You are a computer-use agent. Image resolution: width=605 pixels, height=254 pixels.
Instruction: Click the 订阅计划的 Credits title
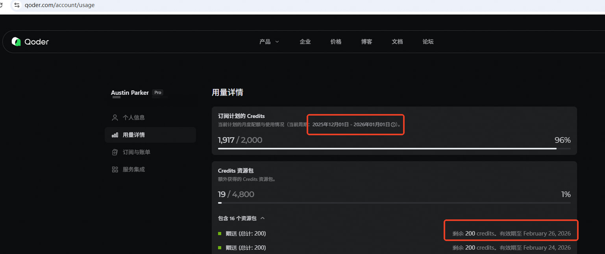coord(241,116)
